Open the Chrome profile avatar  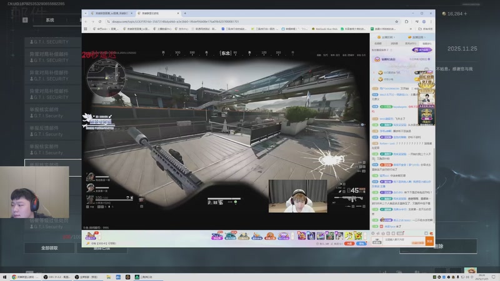click(x=424, y=22)
